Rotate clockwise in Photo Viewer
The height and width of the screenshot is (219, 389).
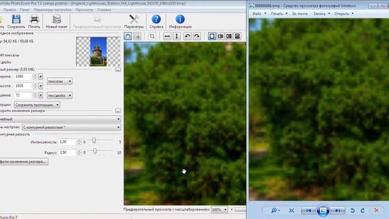[363, 210]
